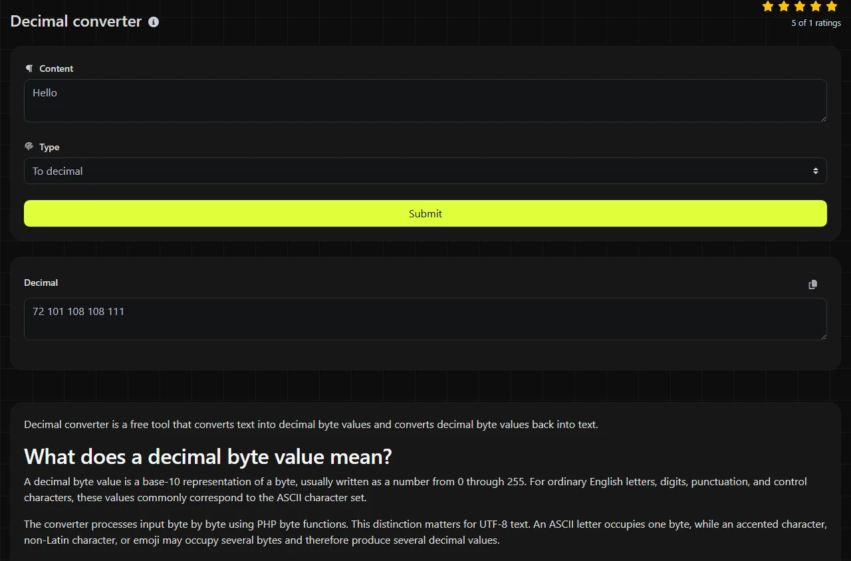
Task: Click the fingerprint icon next to Type
Action: [x=29, y=147]
